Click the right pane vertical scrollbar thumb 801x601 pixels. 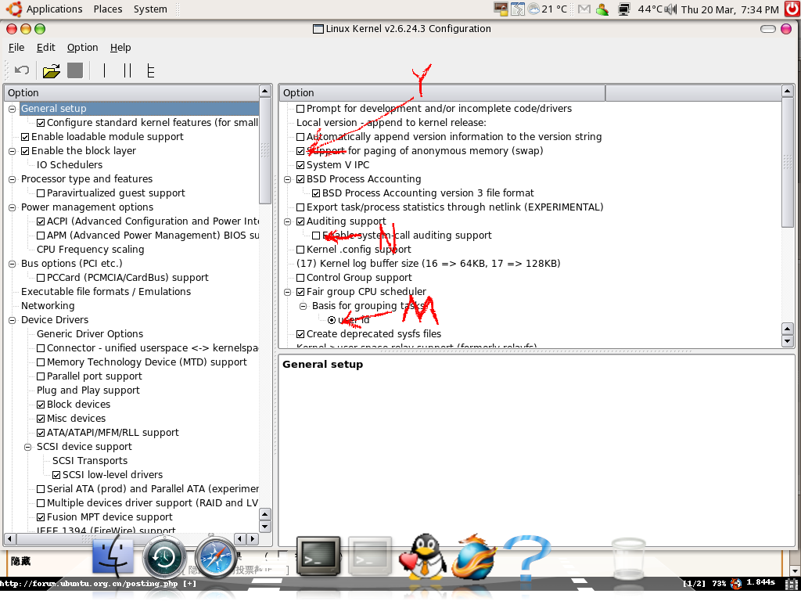coord(787,163)
